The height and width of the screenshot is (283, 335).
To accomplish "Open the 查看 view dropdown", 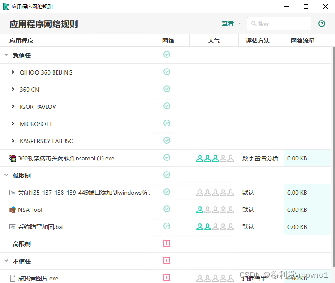I will (x=231, y=23).
